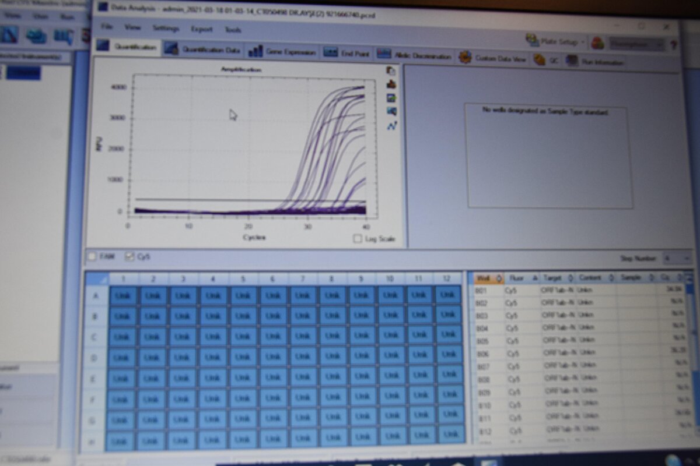Click the top copy-chart icon beside Amplification plot
This screenshot has height=466, width=700.
391,70
